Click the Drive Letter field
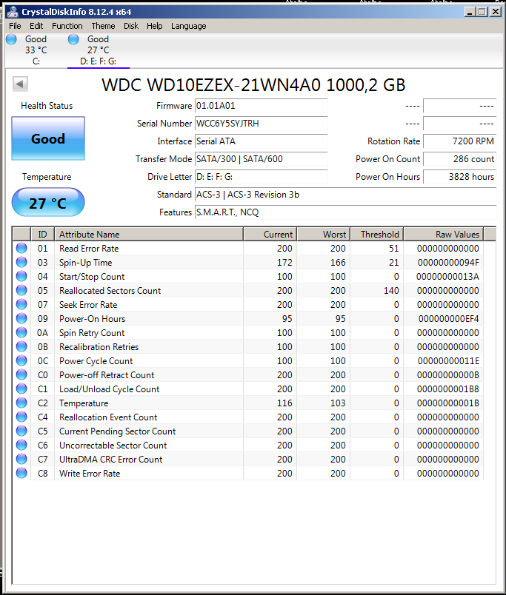 point(262,177)
